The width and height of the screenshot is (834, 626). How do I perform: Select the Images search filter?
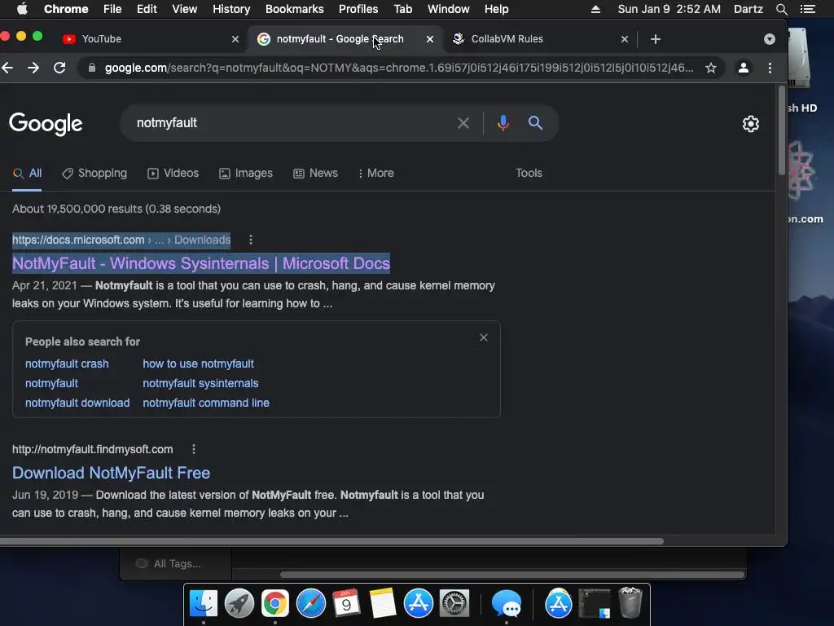pos(246,173)
